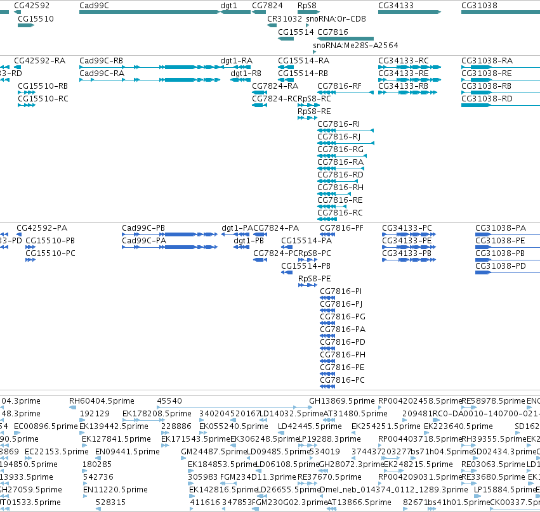Open transcript CG7816-RA label
540x512 pixels.
click(340, 162)
